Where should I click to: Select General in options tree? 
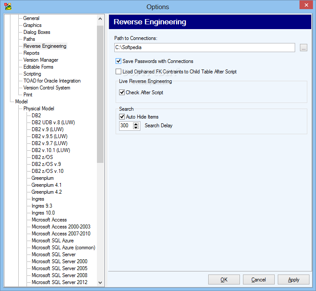coord(31,18)
